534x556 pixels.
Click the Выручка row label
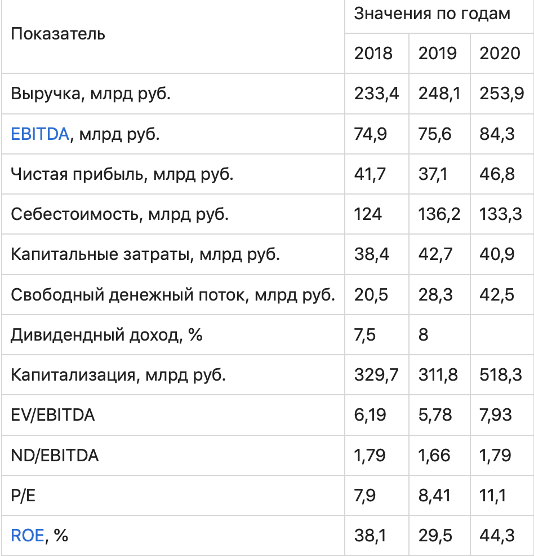click(x=91, y=94)
